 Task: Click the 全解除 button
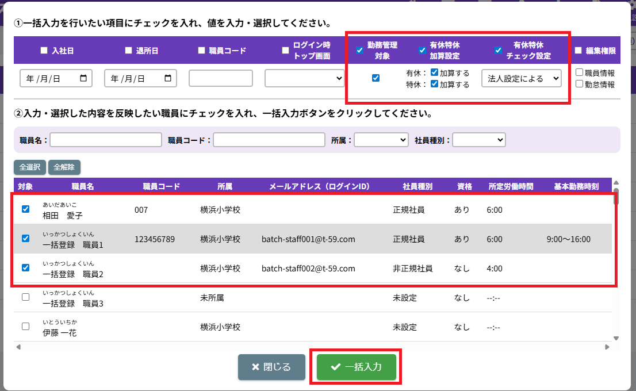[x=64, y=167]
